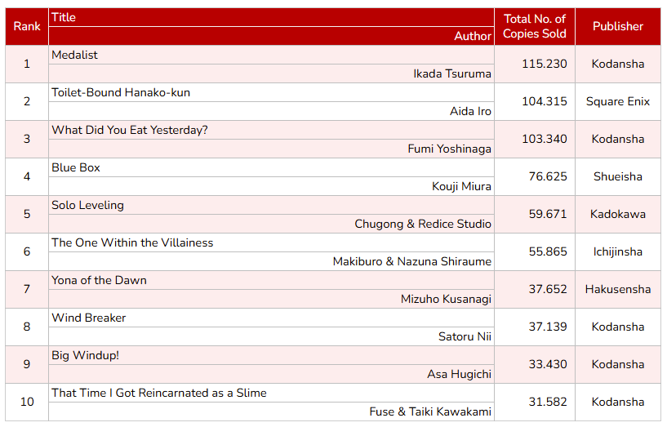Click Kodansha in What Did You Eat Yesterday? row
Viewport: 667px width, 427px height.
(x=618, y=139)
